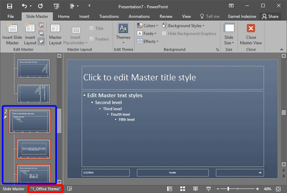Select Title Slide layout thumbnail under master 2
This screenshot has width=287, height=193.
click(33, 149)
